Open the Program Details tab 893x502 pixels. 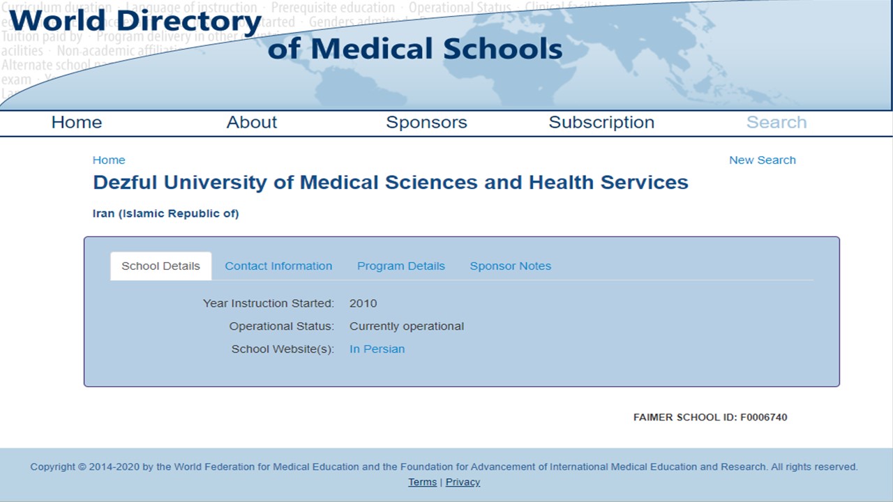(401, 266)
